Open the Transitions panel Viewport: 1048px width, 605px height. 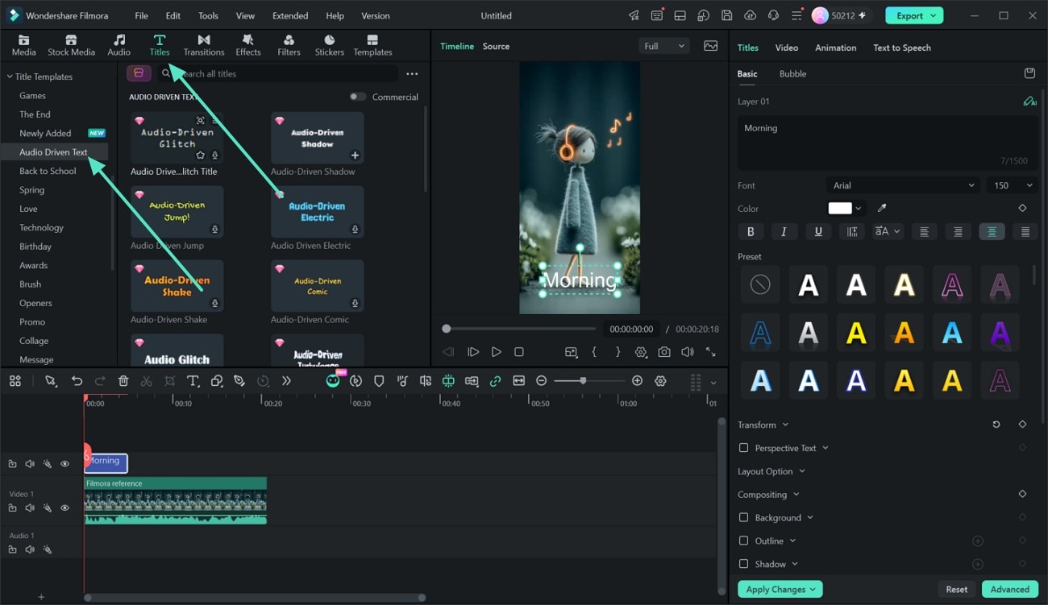204,46
